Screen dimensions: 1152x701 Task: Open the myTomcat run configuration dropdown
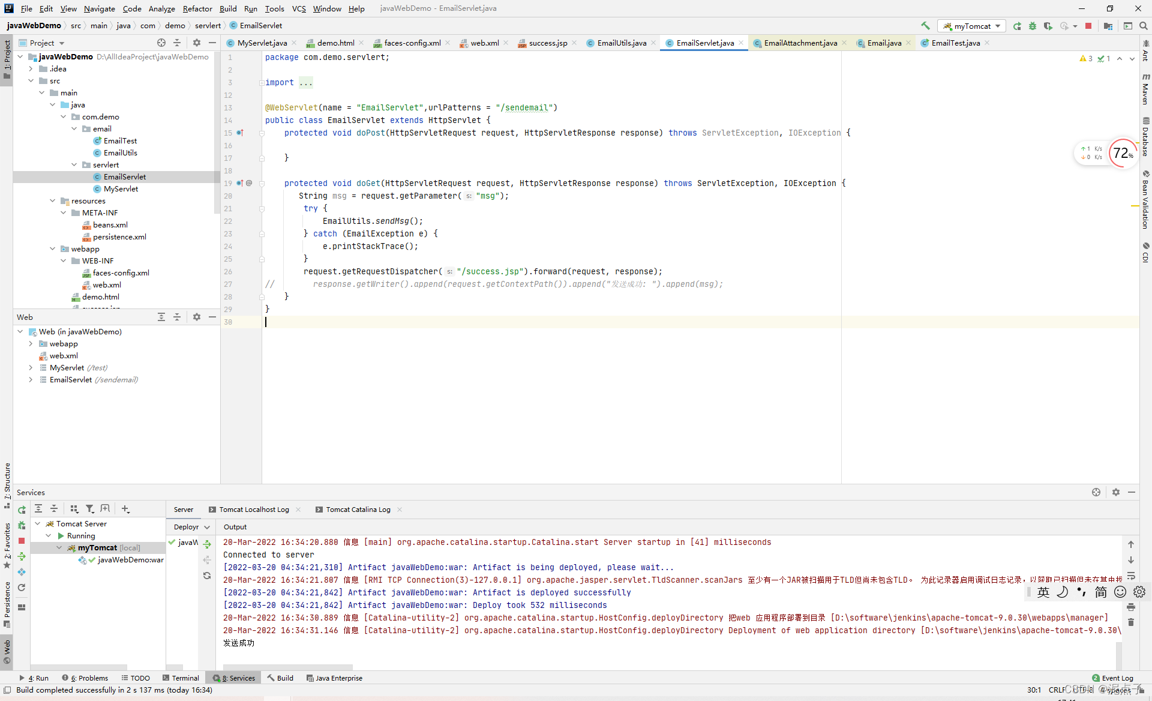pyautogui.click(x=972, y=26)
